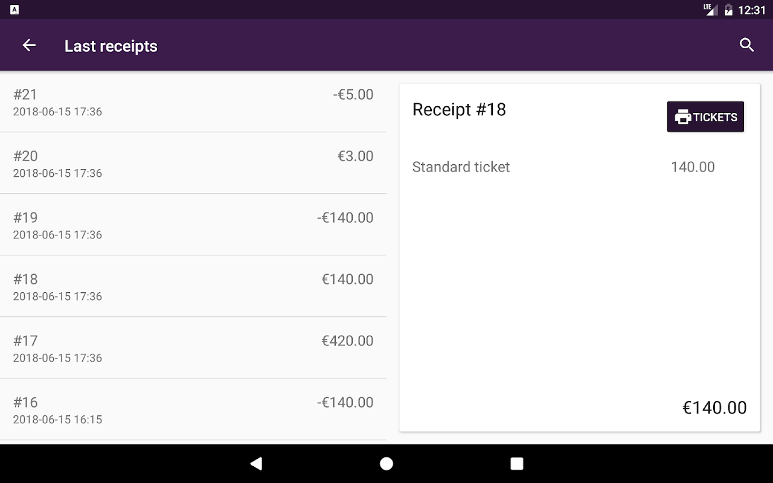Image resolution: width=773 pixels, height=483 pixels.
Task: Select receipt #16 dated 16:15
Action: tap(193, 410)
